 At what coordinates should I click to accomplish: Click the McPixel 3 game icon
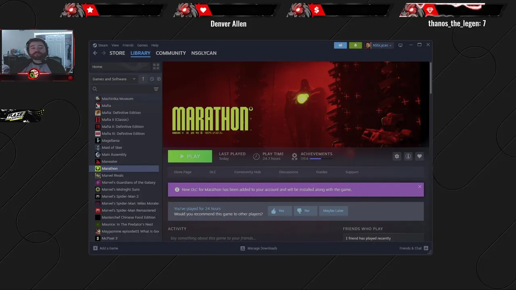coord(98,238)
